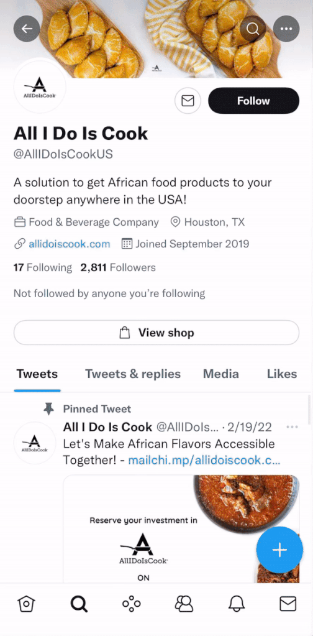Go back using the arrow icon

[27, 29]
